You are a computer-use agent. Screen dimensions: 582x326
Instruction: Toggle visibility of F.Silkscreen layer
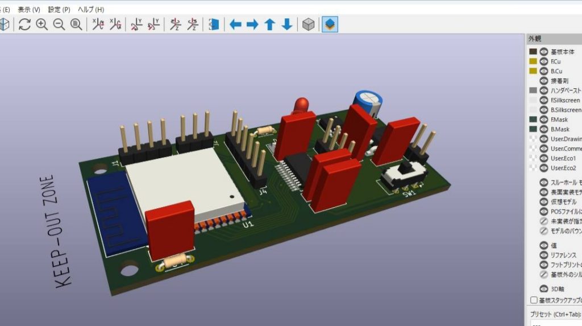click(x=544, y=100)
